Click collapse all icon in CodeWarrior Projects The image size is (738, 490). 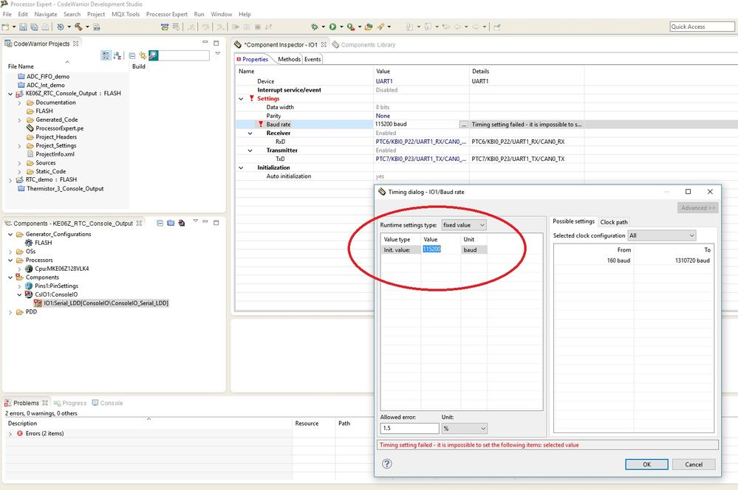point(132,55)
